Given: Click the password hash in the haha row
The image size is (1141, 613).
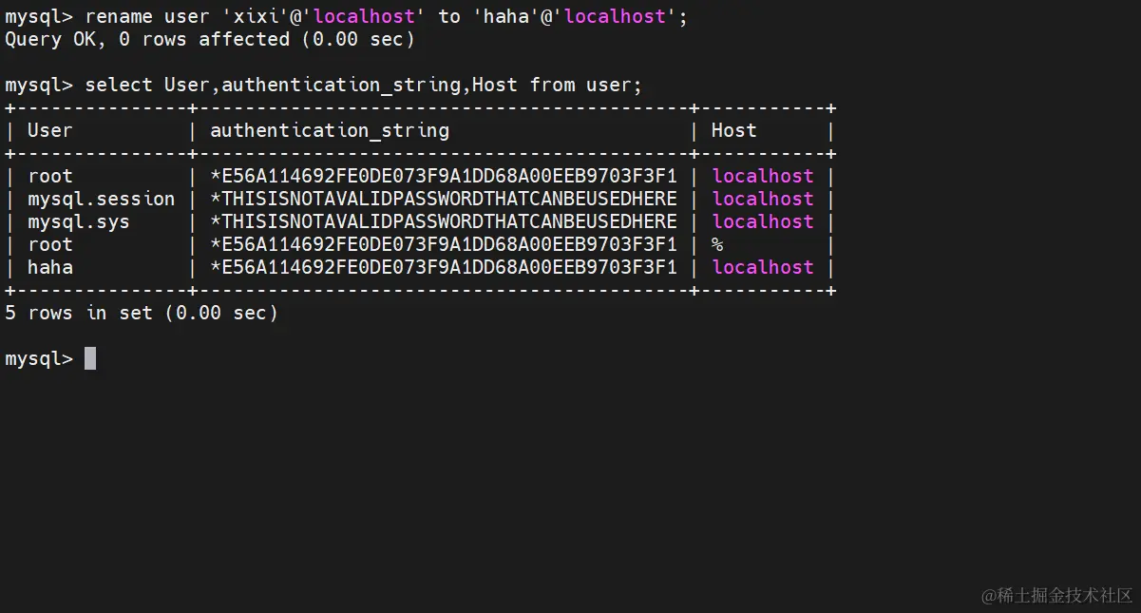Looking at the screenshot, I should tap(444, 267).
